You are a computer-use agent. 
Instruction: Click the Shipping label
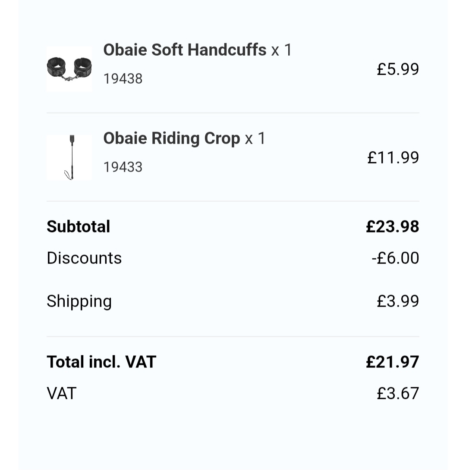[79, 301]
